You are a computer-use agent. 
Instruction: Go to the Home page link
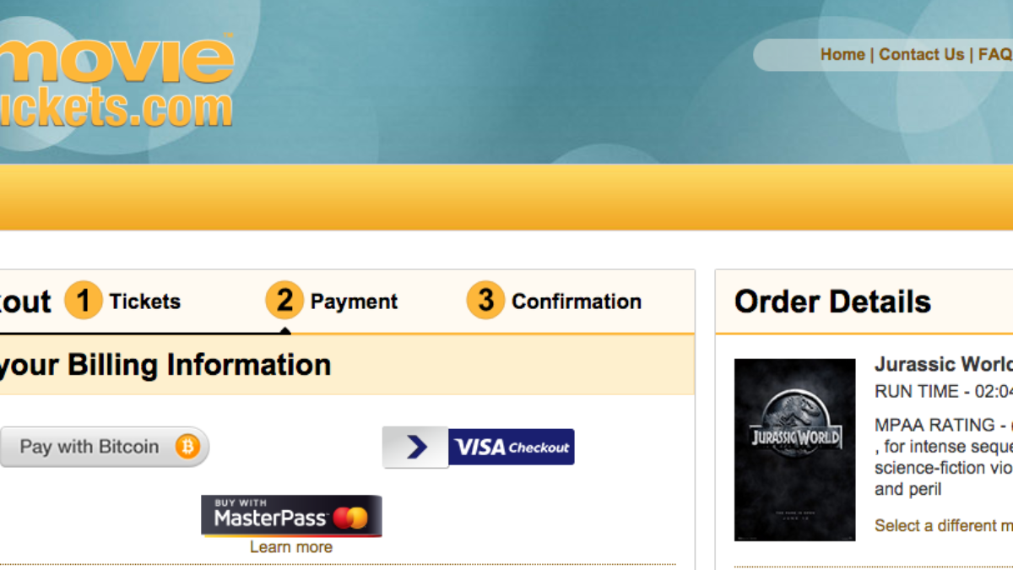pyautogui.click(x=842, y=54)
